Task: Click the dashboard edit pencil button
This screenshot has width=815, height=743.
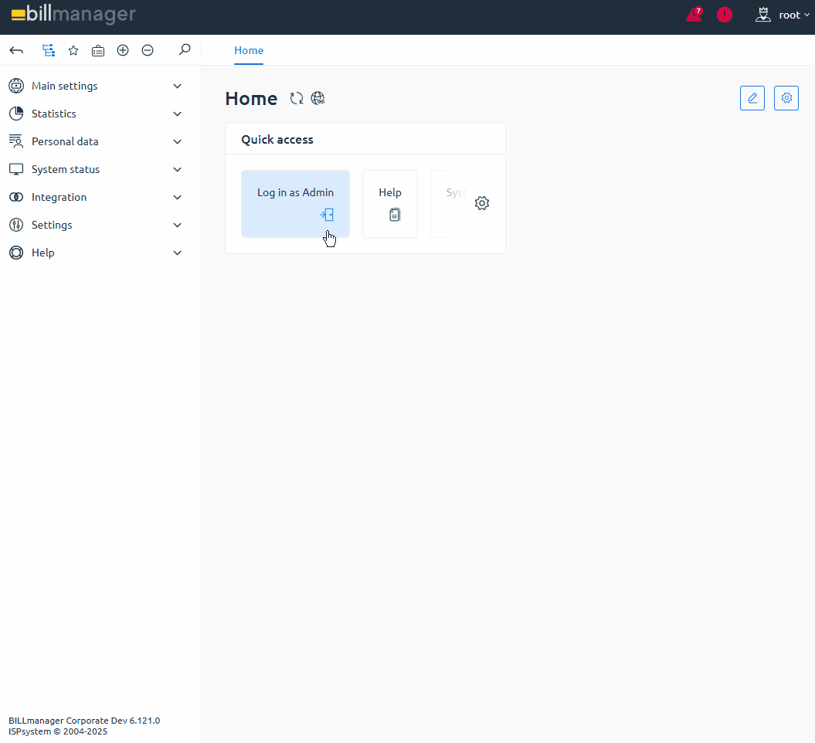Action: [752, 98]
